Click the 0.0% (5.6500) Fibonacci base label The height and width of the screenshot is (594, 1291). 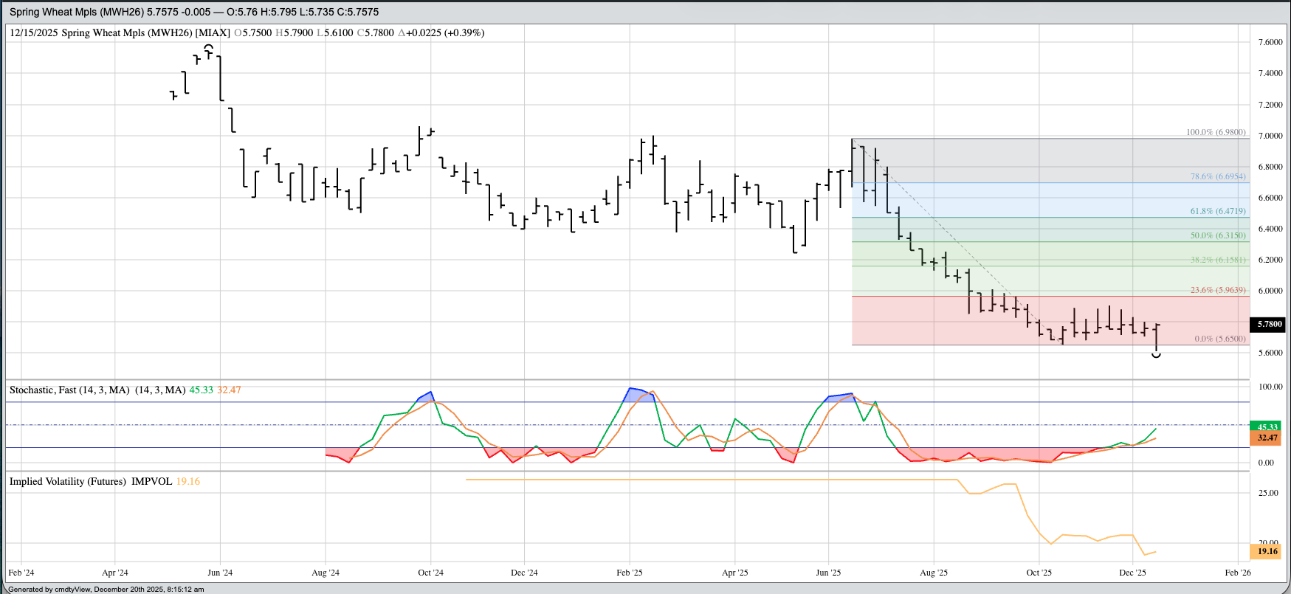coord(1219,339)
